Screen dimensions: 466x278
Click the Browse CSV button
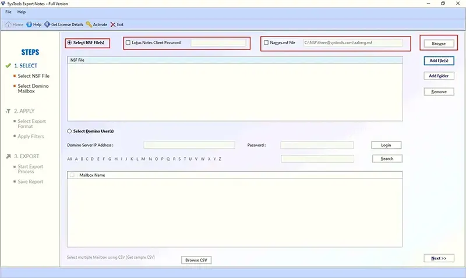[196, 260]
